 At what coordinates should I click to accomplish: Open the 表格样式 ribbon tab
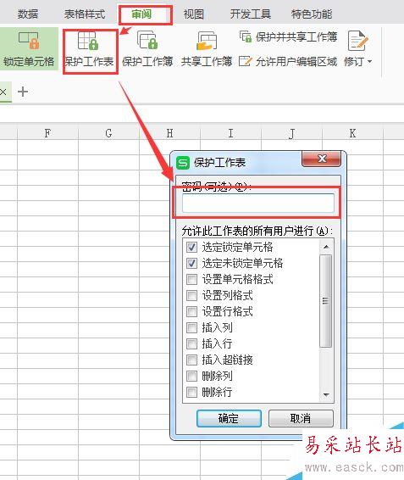(85, 14)
